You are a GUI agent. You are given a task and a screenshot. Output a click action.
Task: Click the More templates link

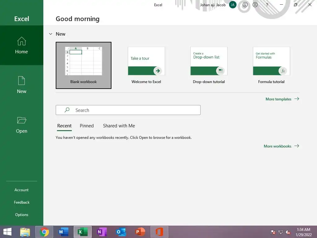point(282,99)
